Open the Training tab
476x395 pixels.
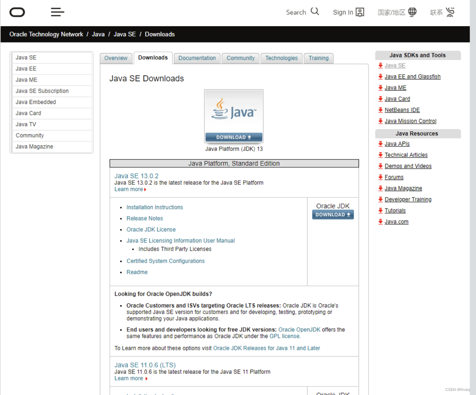[319, 58]
